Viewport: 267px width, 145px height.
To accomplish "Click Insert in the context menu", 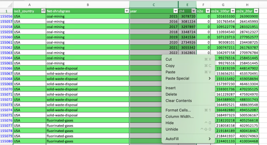I will [170, 88].
